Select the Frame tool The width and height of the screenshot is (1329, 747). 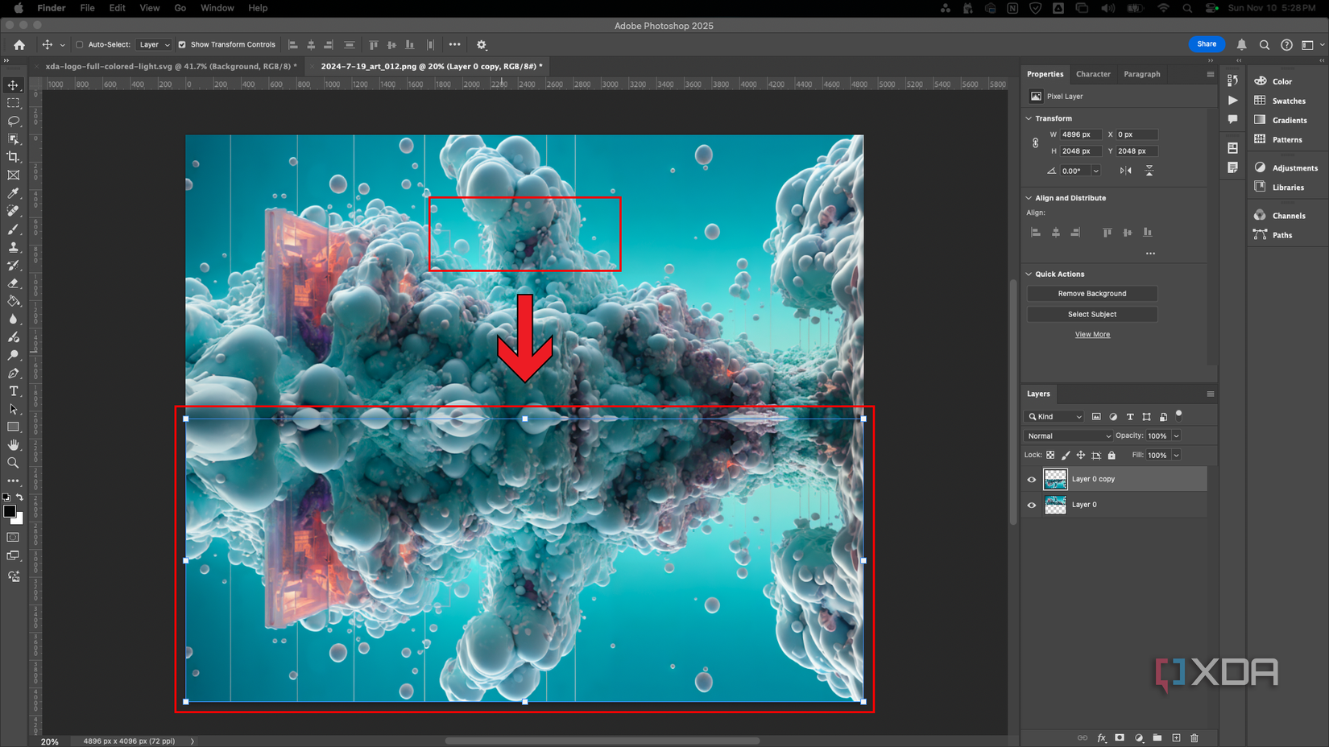coord(13,175)
